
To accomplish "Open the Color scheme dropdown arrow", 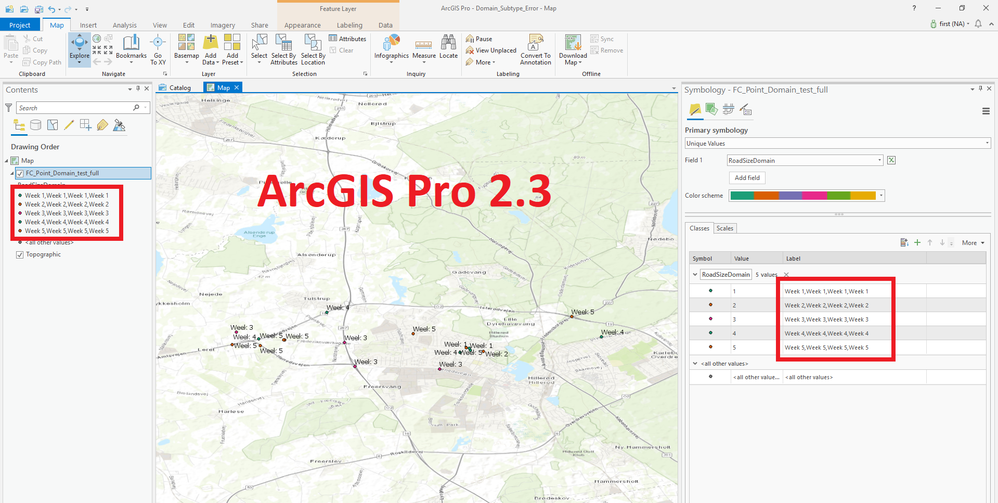I will point(881,196).
